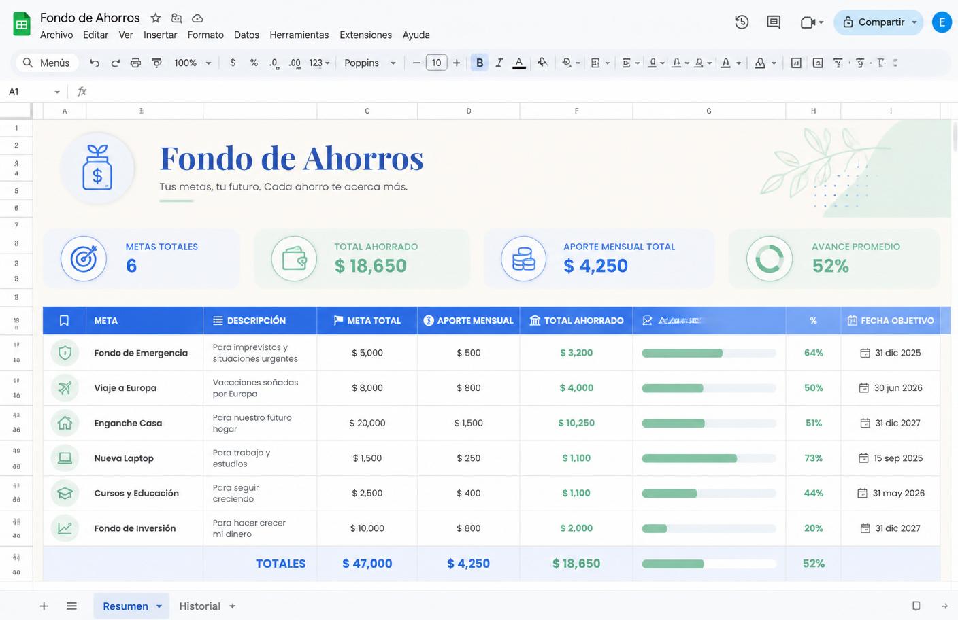Screen dimensions: 958x620
Task: Select the $ 10,250 cell in Enganche Casa row
Action: [576, 423]
